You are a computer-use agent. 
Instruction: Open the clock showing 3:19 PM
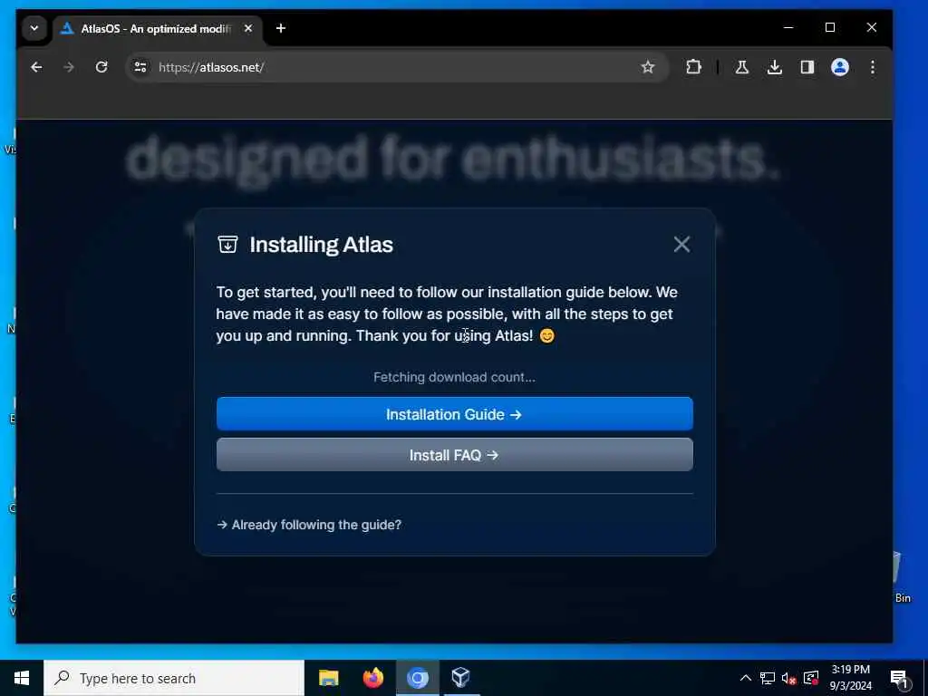pos(850,678)
